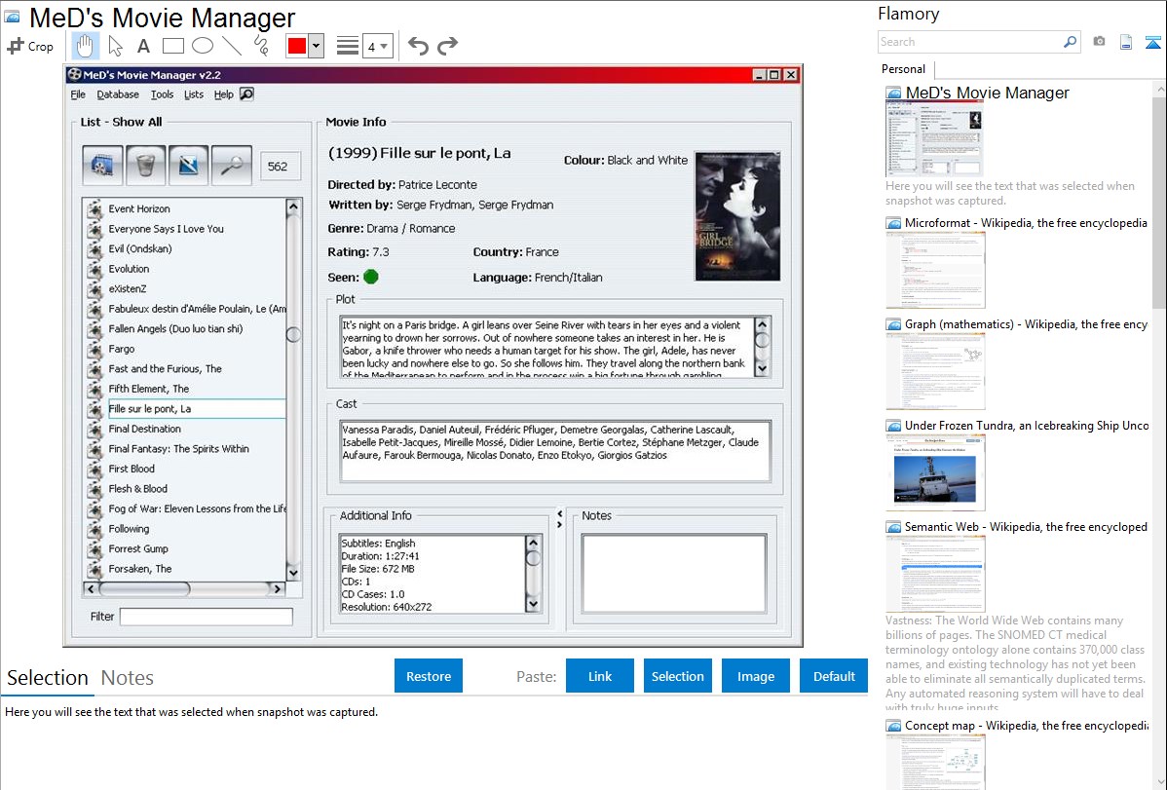
Task: Click the green Seen indicator
Action: [x=370, y=277]
